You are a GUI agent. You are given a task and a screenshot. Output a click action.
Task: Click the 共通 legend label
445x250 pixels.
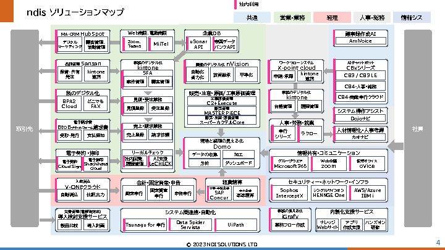point(252,19)
